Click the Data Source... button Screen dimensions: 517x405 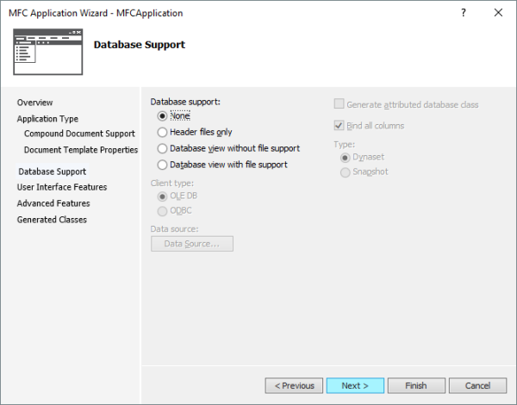click(x=192, y=244)
